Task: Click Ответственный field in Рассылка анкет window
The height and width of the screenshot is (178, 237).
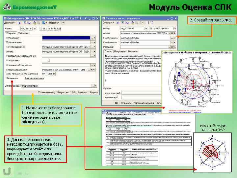Action: [x=142, y=93]
